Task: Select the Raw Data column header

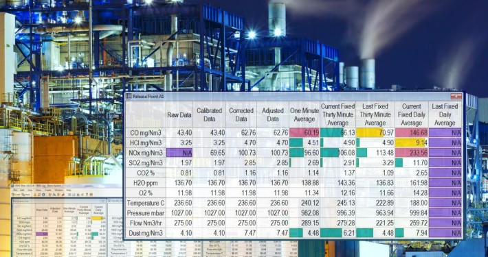Action: pyautogui.click(x=179, y=114)
